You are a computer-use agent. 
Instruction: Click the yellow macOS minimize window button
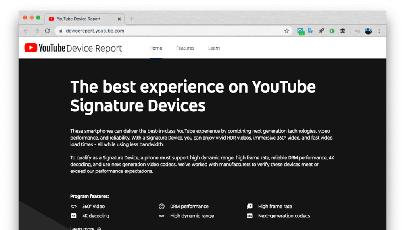[x=31, y=18]
